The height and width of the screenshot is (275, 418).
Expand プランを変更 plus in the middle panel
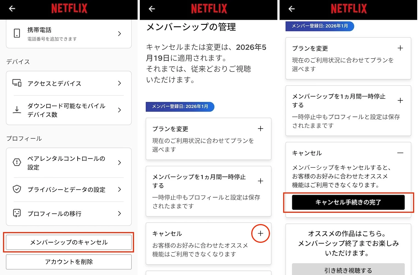click(x=260, y=129)
